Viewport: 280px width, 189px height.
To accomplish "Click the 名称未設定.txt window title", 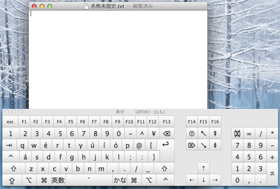I will click(x=108, y=6).
